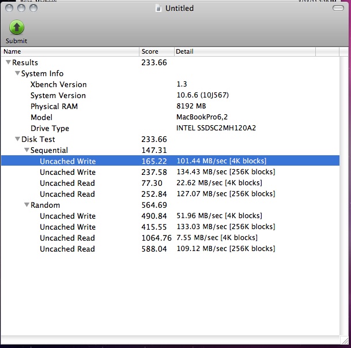Image resolution: width=351 pixels, height=348 pixels.
Task: Click the INTEL SSDSC2MH120A2 detail text
Action: click(x=216, y=128)
